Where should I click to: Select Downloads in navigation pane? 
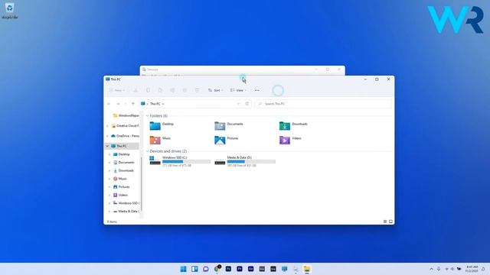(124, 170)
